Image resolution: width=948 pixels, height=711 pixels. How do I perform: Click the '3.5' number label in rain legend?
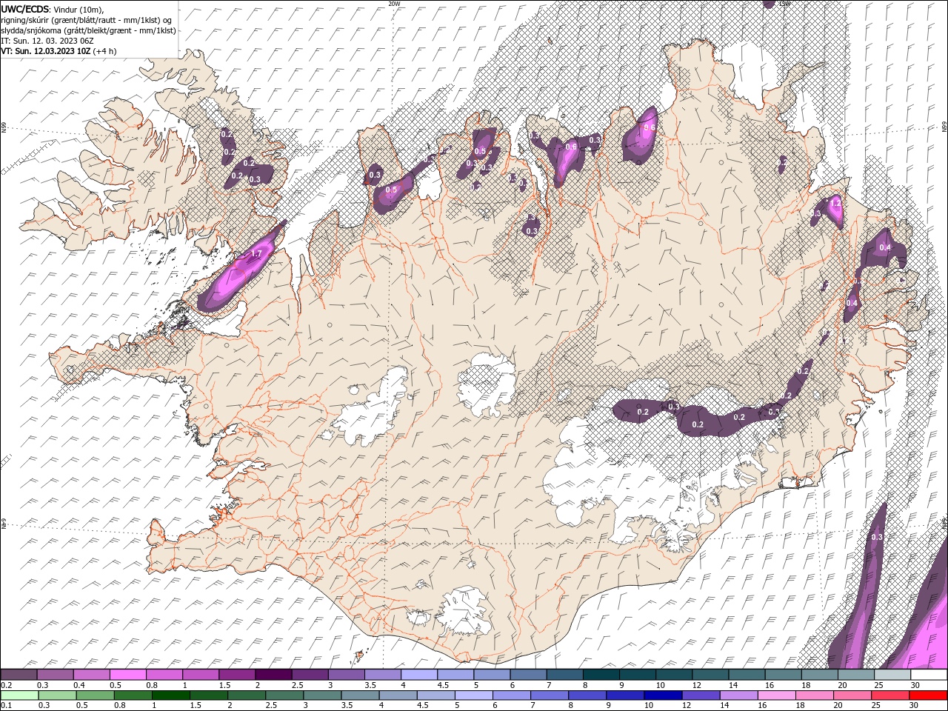[x=347, y=705]
